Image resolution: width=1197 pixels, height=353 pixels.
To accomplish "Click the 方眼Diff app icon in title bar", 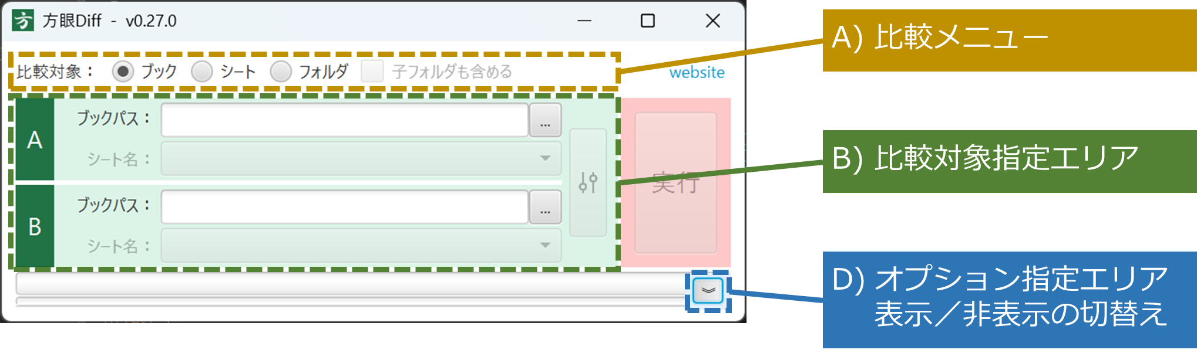I will [23, 21].
